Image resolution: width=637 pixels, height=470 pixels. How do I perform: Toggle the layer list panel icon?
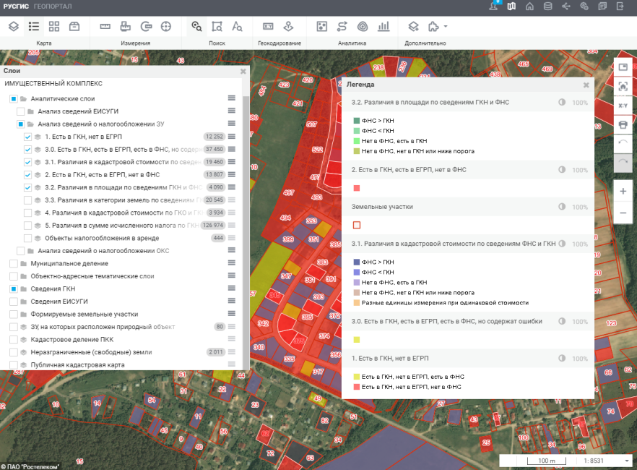click(34, 27)
